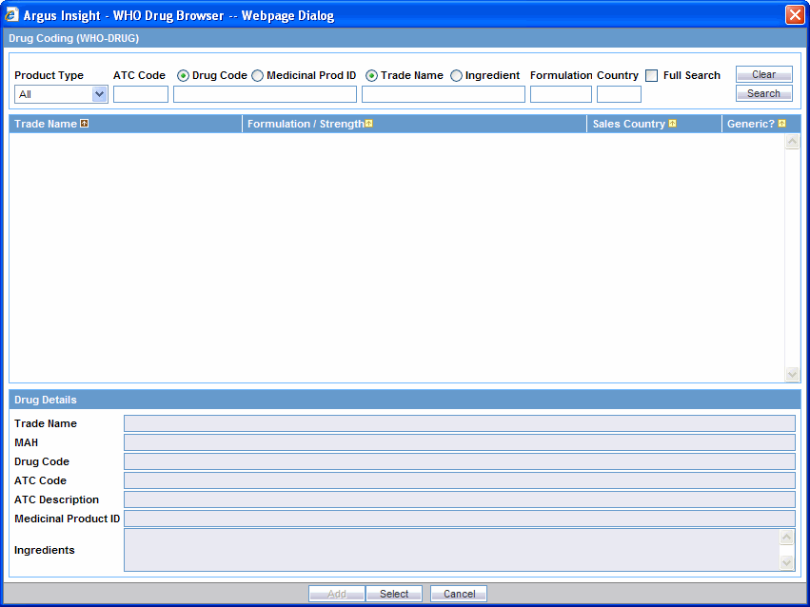Click the Medicinal Product ID details field
This screenshot has height=607, width=810.
click(x=459, y=519)
